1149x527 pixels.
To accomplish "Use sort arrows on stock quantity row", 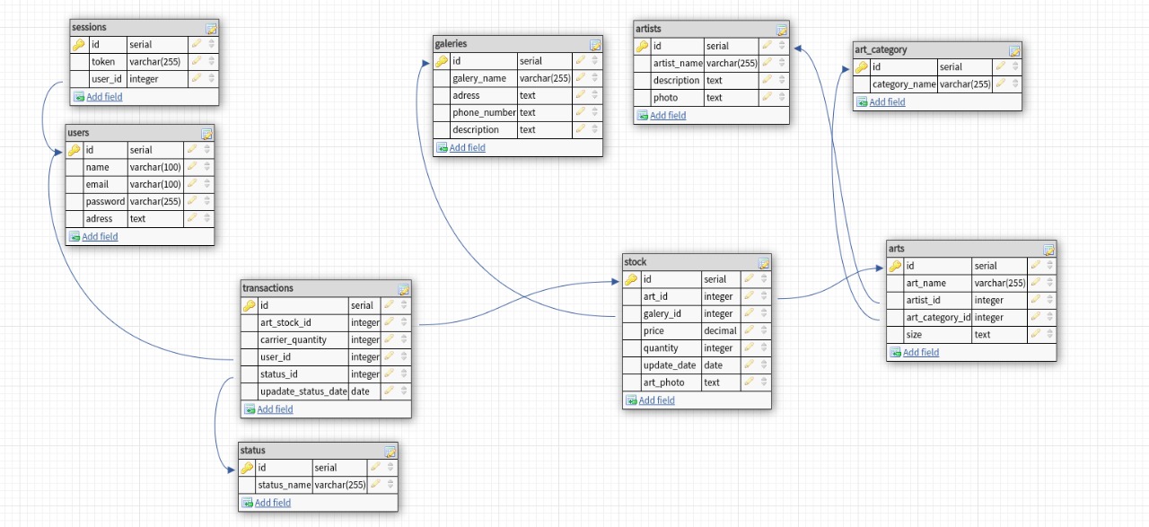I will tap(763, 347).
